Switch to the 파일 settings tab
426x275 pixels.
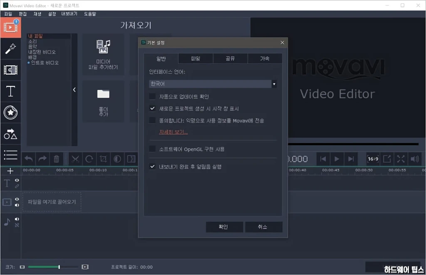195,58
